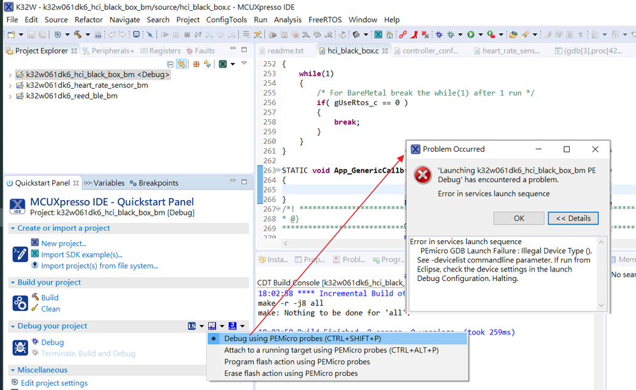Viewport: 636px width, 390px height.
Task: Click fold toggle on code line 263
Action: click(278, 170)
